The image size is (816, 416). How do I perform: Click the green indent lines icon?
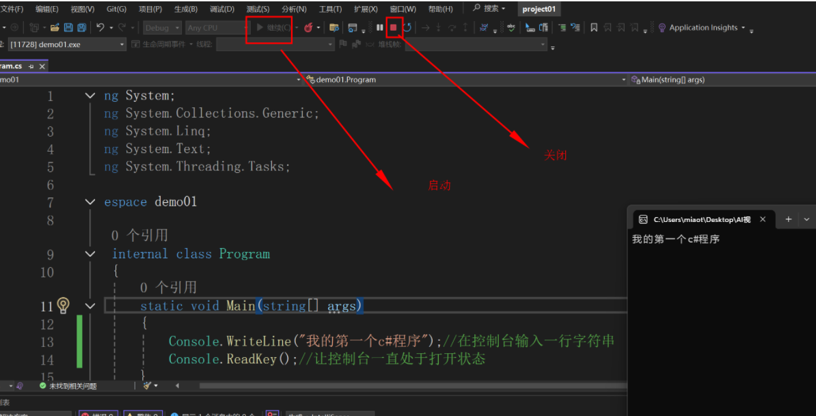point(562,27)
